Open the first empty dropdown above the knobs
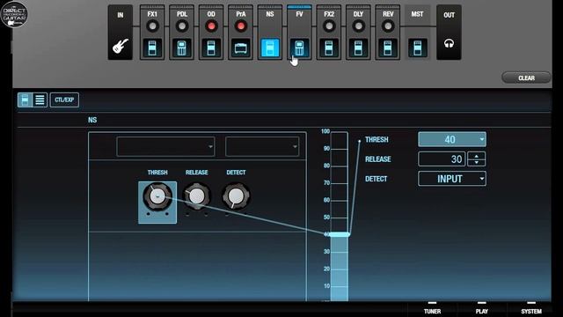563x317 pixels. [x=165, y=146]
